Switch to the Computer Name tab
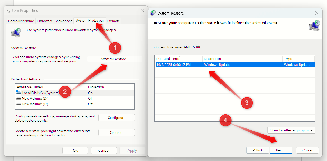This screenshot has height=161, width=327. click(x=21, y=21)
